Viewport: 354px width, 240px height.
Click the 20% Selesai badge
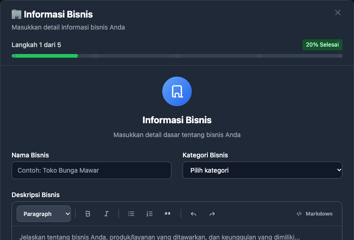[322, 45]
